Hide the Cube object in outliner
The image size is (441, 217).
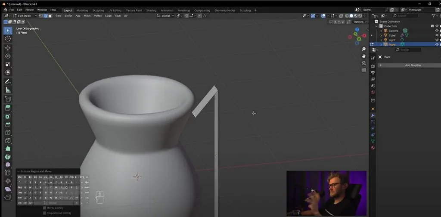tap(437, 35)
